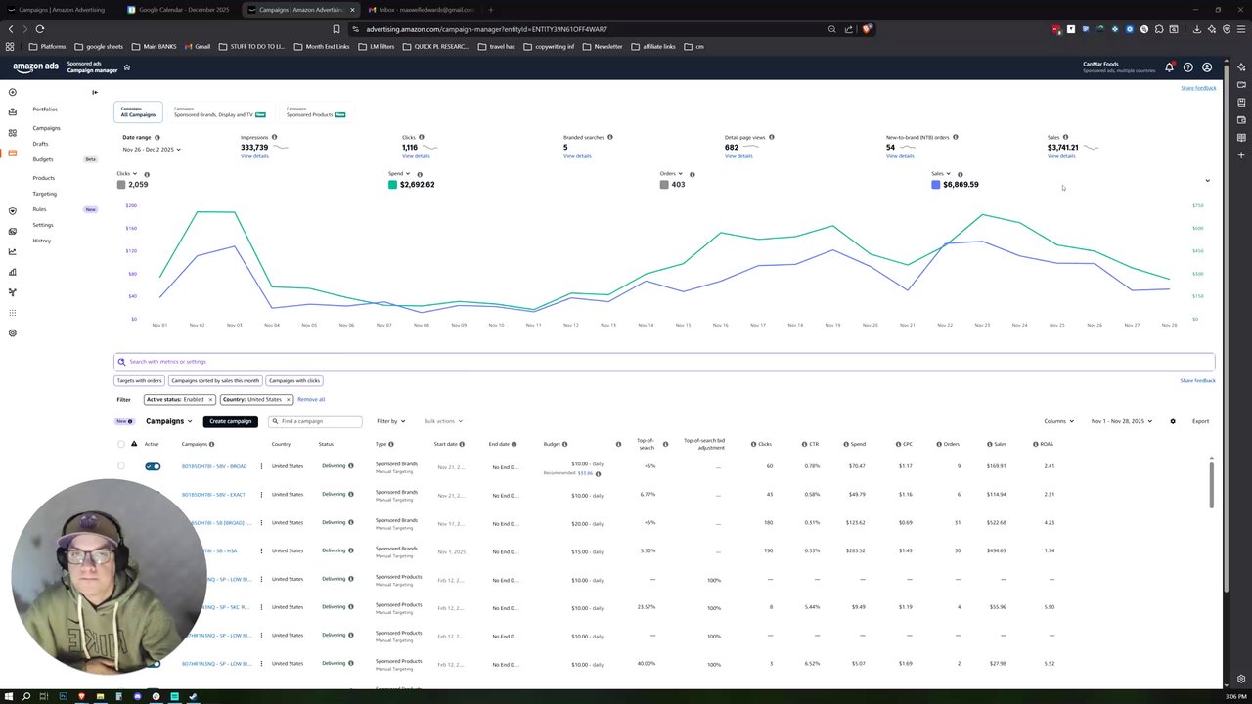Open the account profile icon
This screenshot has height=704, width=1252.
[x=1207, y=67]
